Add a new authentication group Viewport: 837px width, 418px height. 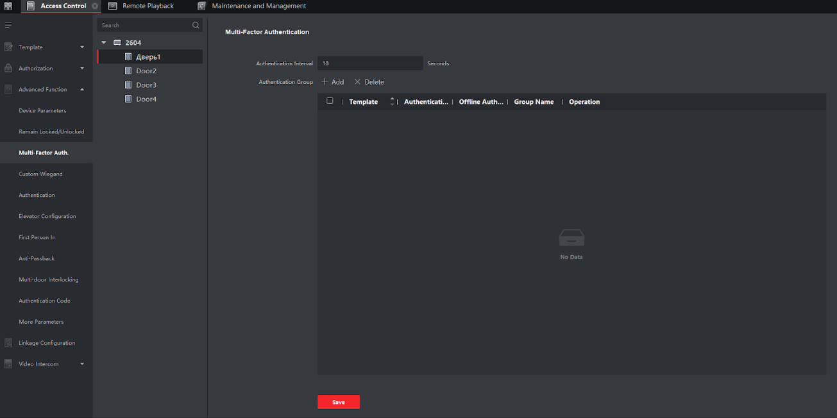[x=333, y=82]
